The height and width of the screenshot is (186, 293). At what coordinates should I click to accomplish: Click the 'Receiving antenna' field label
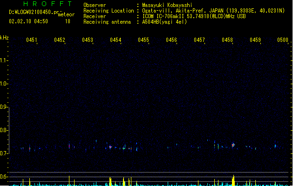107,22
